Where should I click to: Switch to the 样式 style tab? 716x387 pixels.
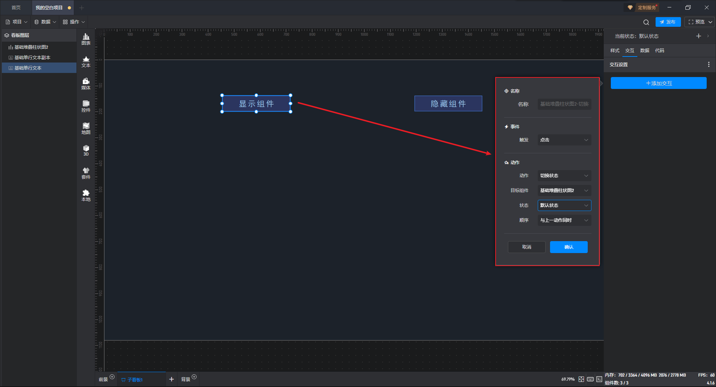[x=615, y=51]
